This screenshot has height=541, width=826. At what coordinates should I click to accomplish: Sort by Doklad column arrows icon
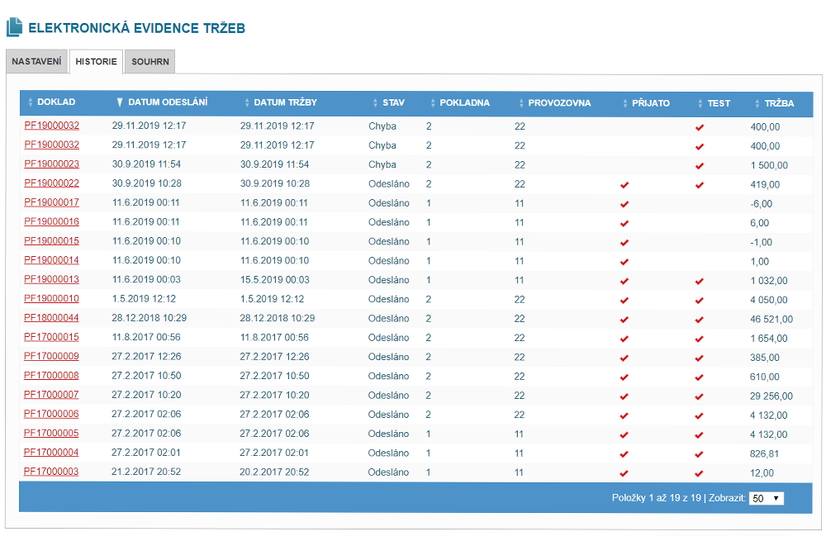click(x=31, y=103)
